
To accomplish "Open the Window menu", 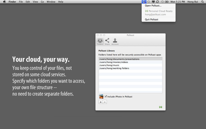I will click(x=51, y=2).
